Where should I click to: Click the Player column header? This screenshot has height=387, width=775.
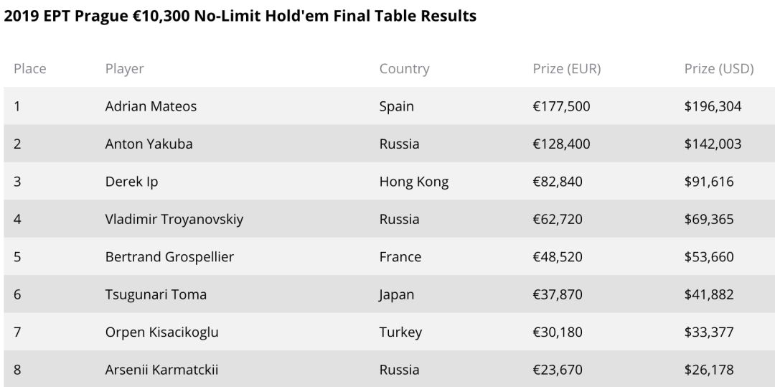[x=125, y=69]
